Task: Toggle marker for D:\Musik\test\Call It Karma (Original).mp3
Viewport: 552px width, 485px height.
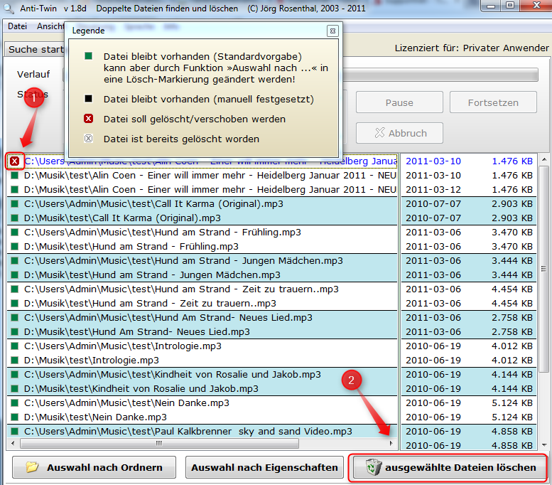Action: (15, 218)
